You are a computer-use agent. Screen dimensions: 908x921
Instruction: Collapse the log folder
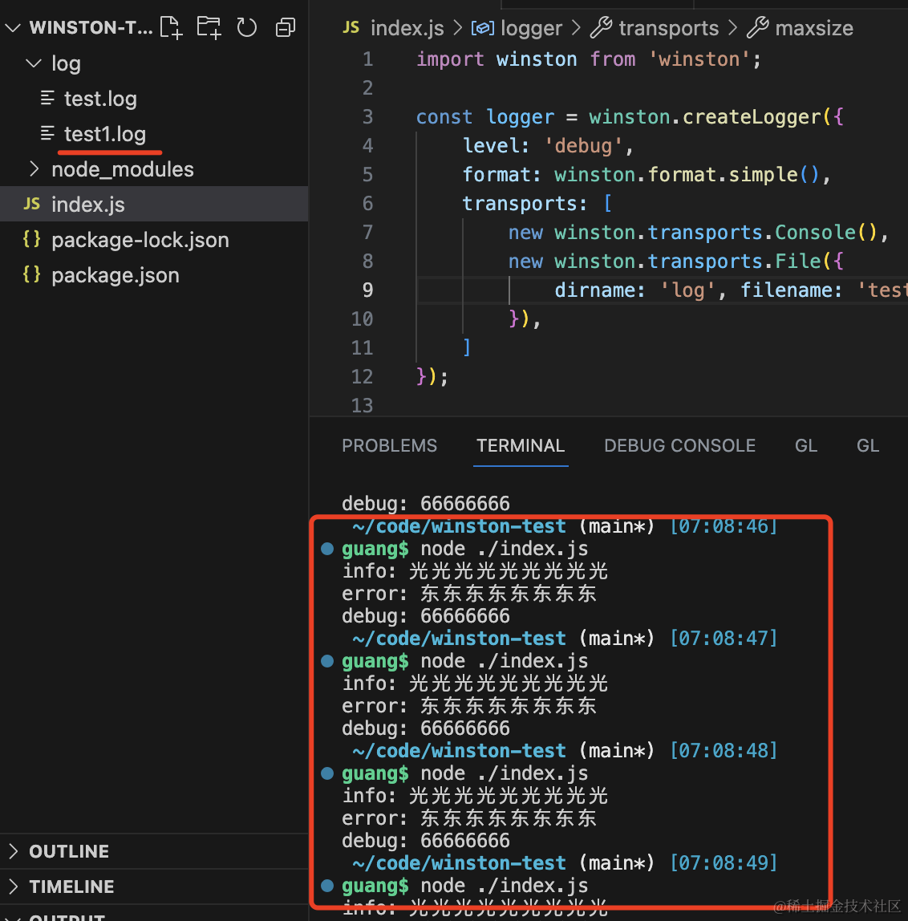[34, 63]
